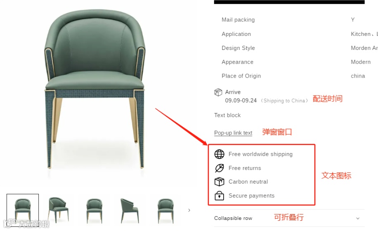Click the leaf icon beside Free returns
The image size is (378, 231).
pos(220,168)
